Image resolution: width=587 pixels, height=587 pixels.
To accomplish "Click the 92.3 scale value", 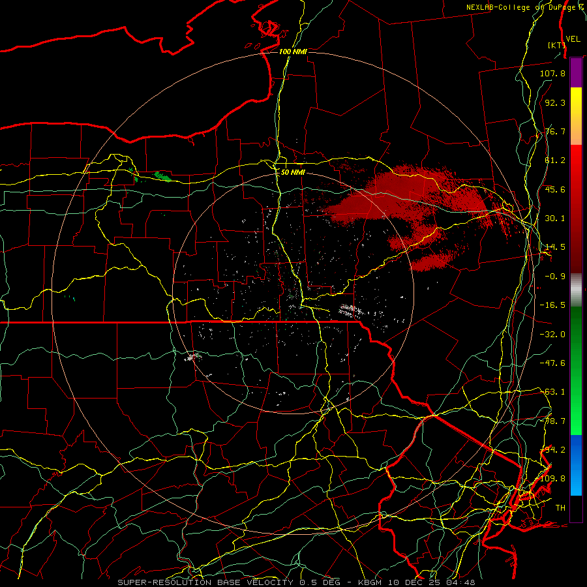I will [x=555, y=102].
